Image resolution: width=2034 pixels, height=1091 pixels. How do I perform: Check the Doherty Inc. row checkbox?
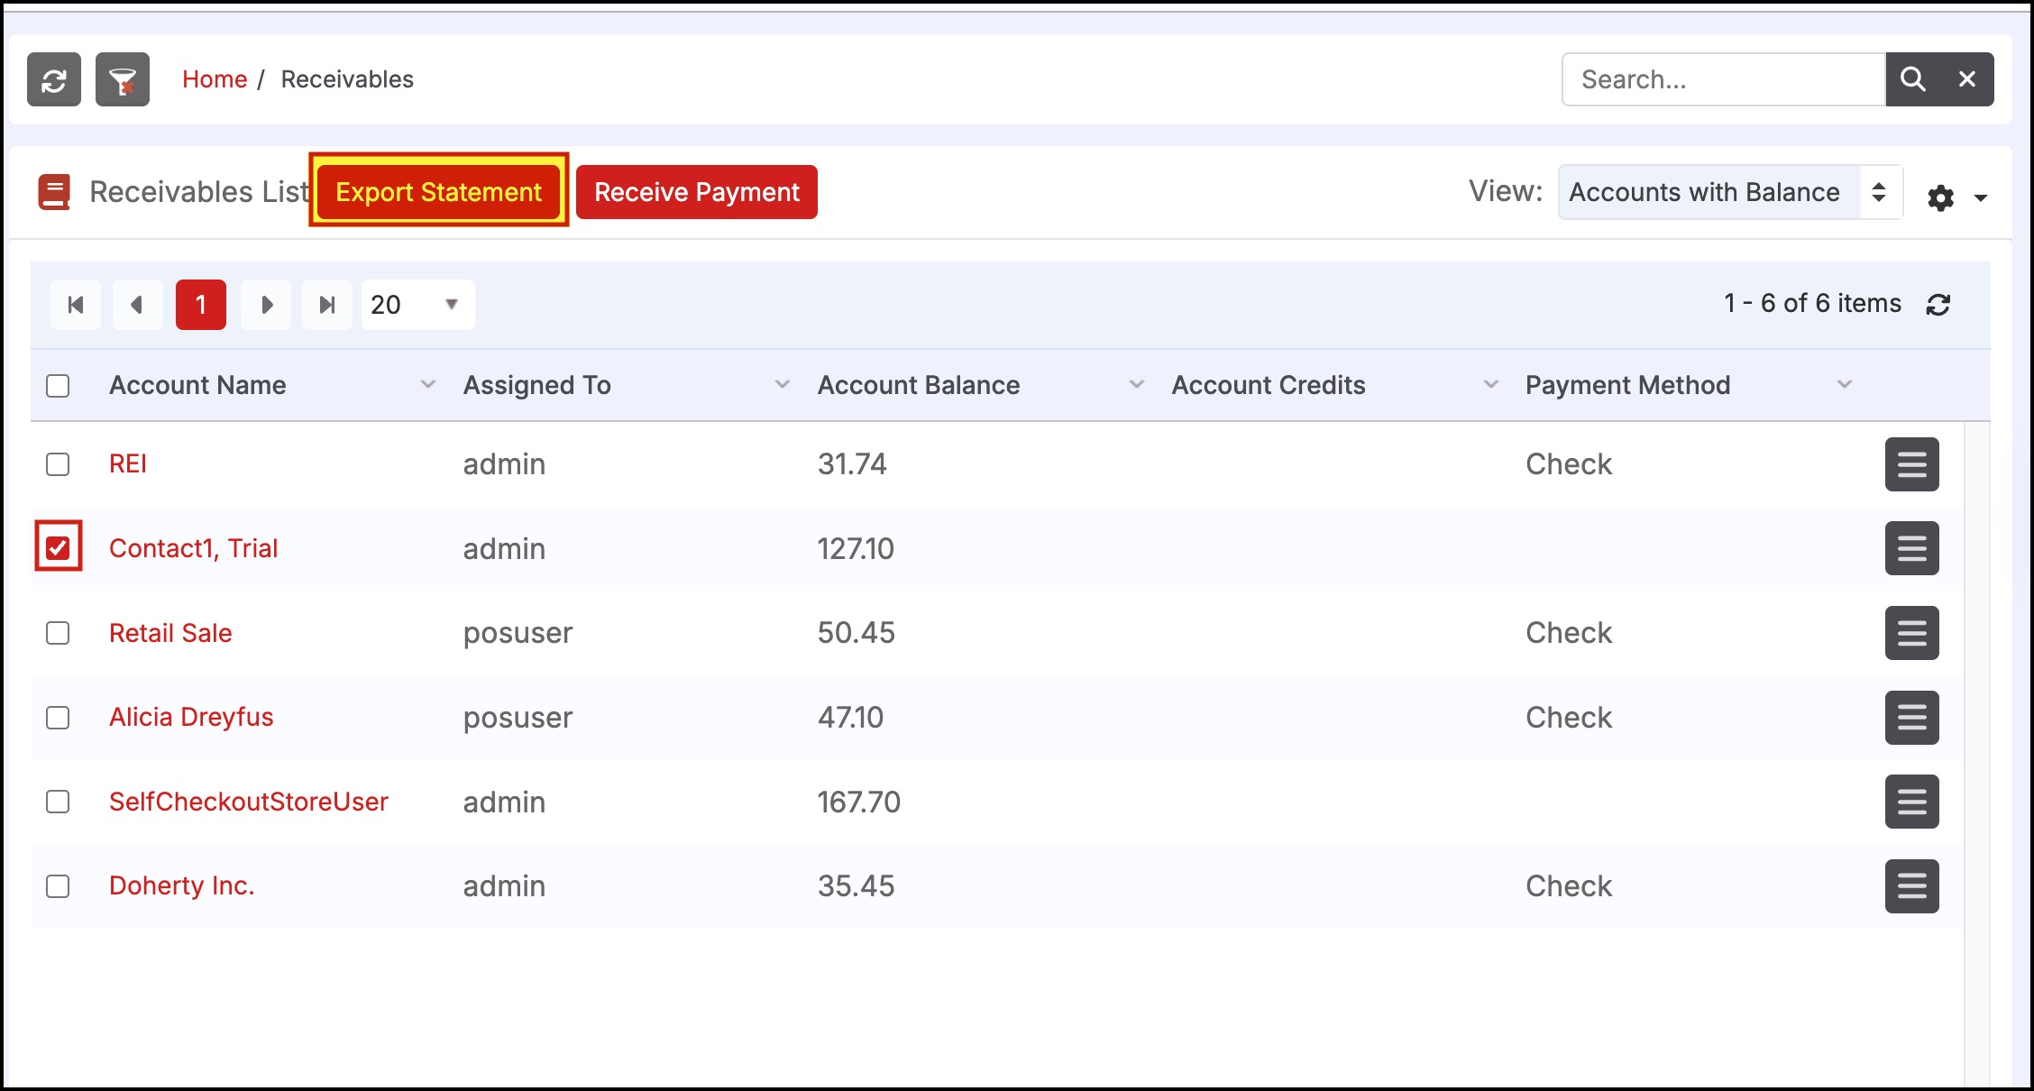tap(58, 886)
